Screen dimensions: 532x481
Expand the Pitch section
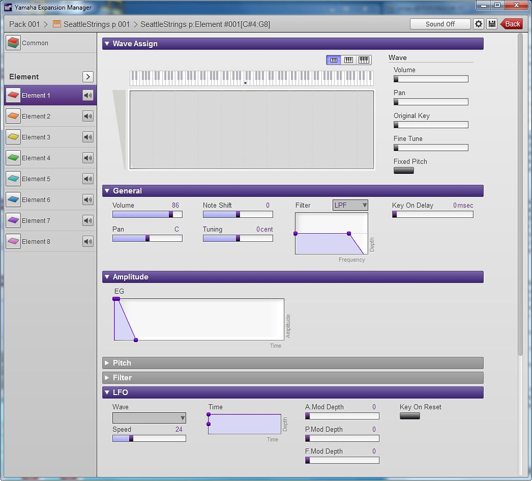[x=107, y=363]
